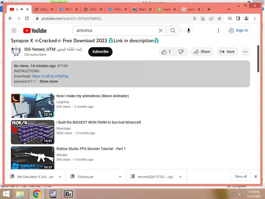The height and width of the screenshot is (199, 265).
Task: Start voice search with the microphone icon
Action: click(x=189, y=31)
